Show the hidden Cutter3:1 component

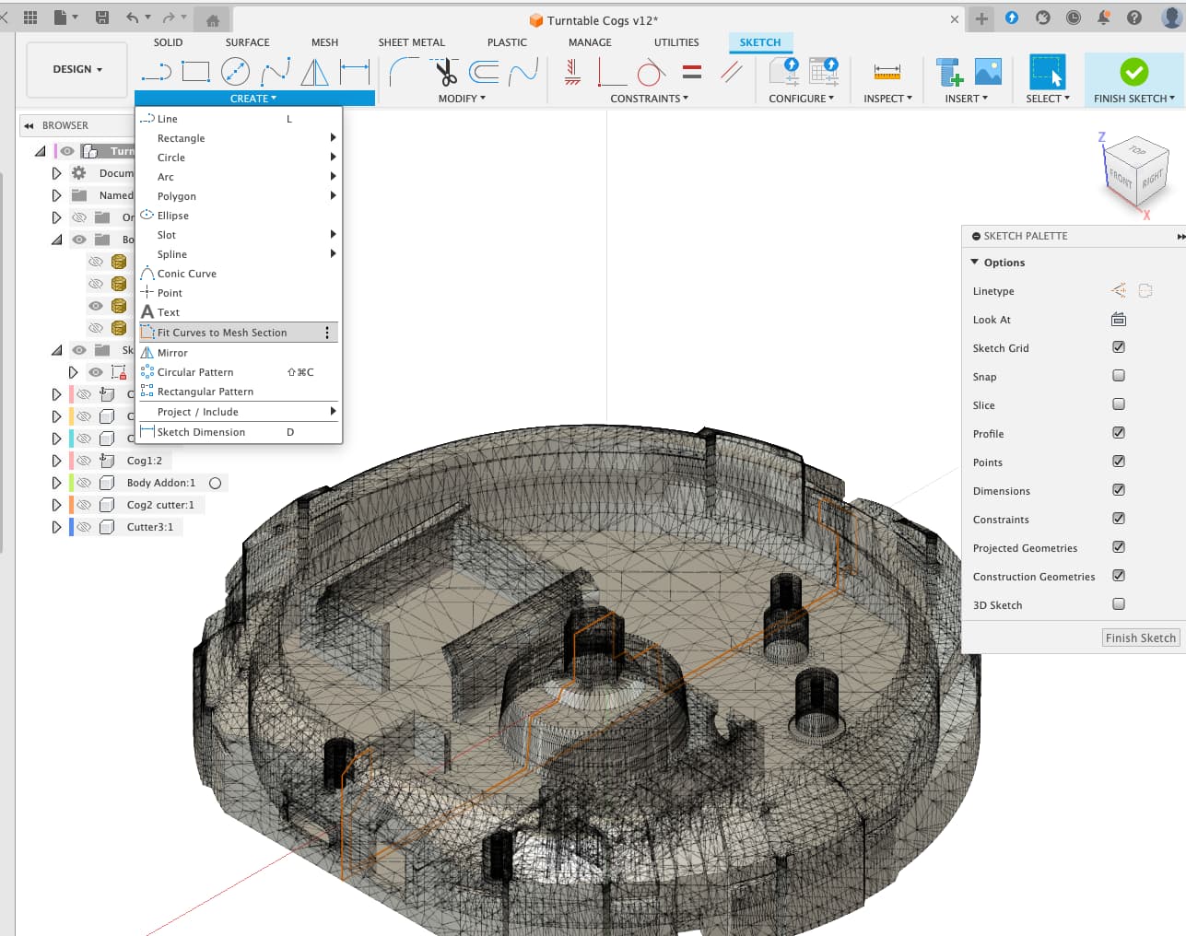pyautogui.click(x=84, y=527)
